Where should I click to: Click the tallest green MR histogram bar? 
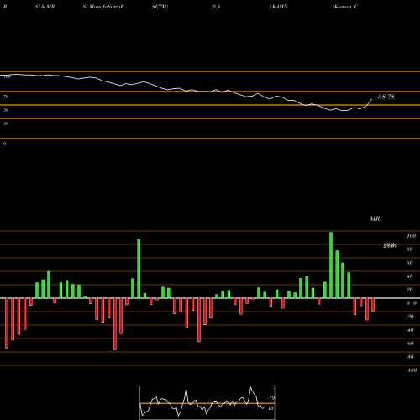(x=331, y=265)
